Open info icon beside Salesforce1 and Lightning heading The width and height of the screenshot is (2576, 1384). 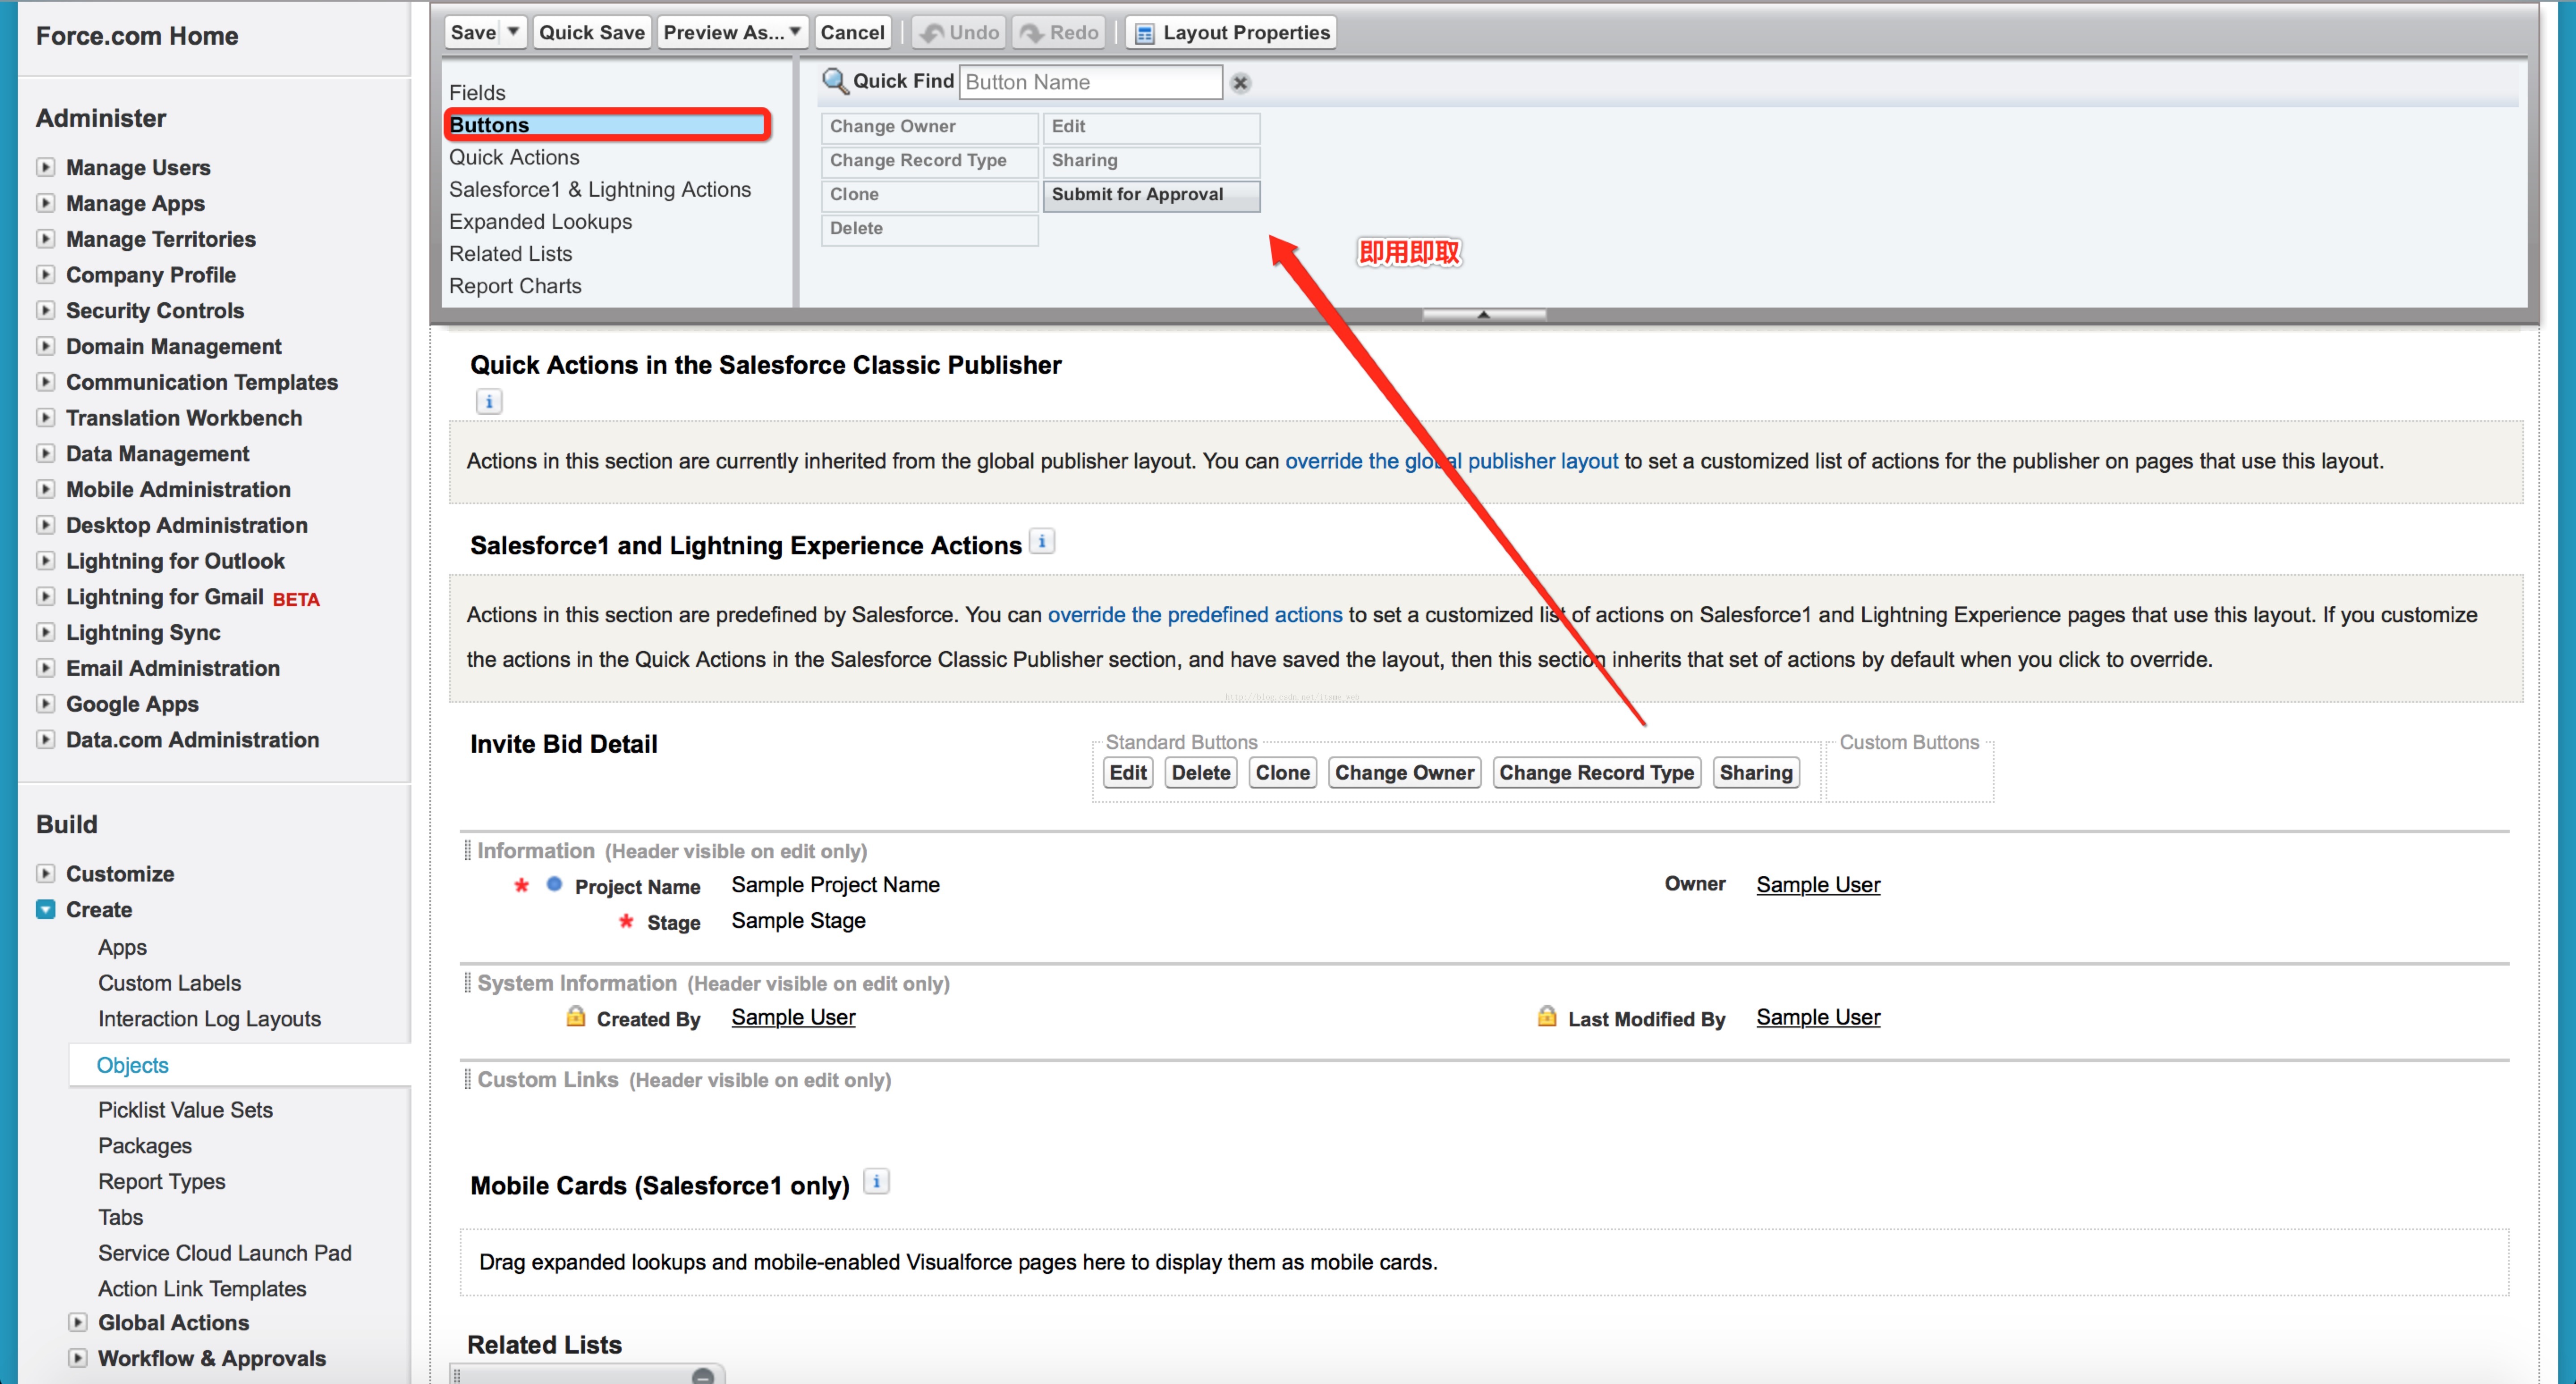coord(1042,542)
